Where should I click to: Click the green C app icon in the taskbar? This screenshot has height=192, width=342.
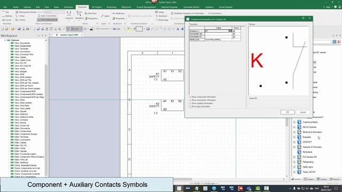[x=258, y=188]
